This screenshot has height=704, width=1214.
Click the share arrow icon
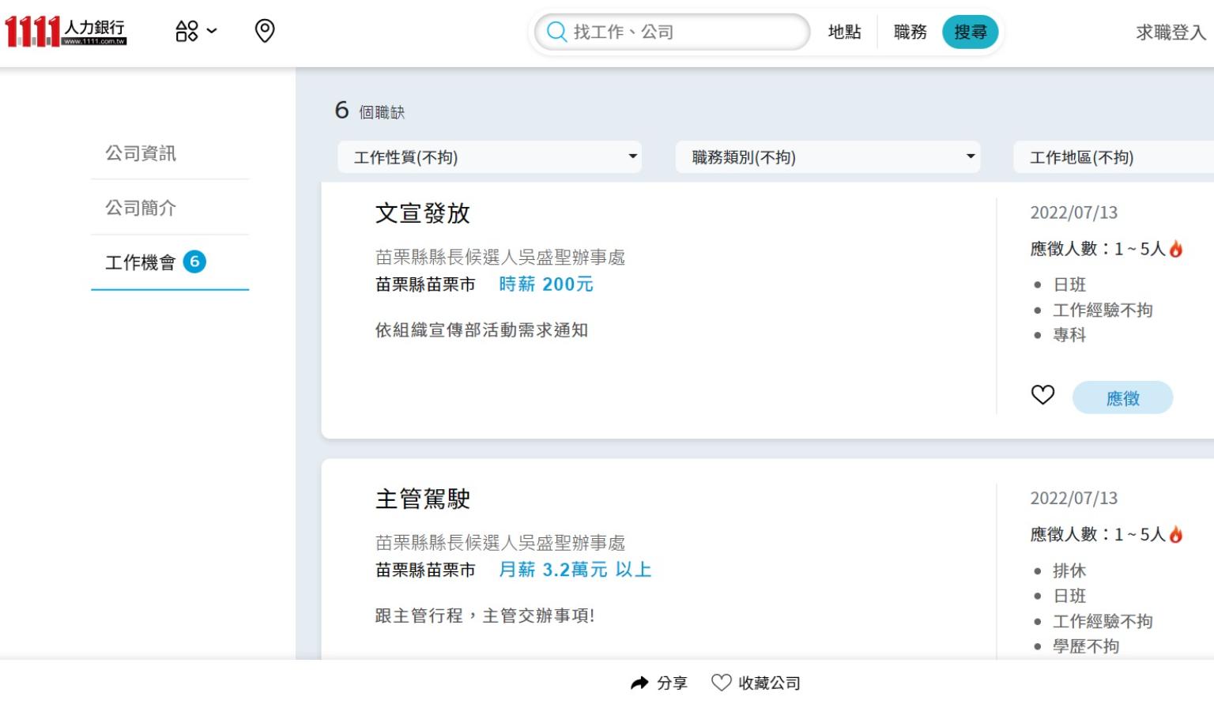(x=639, y=683)
